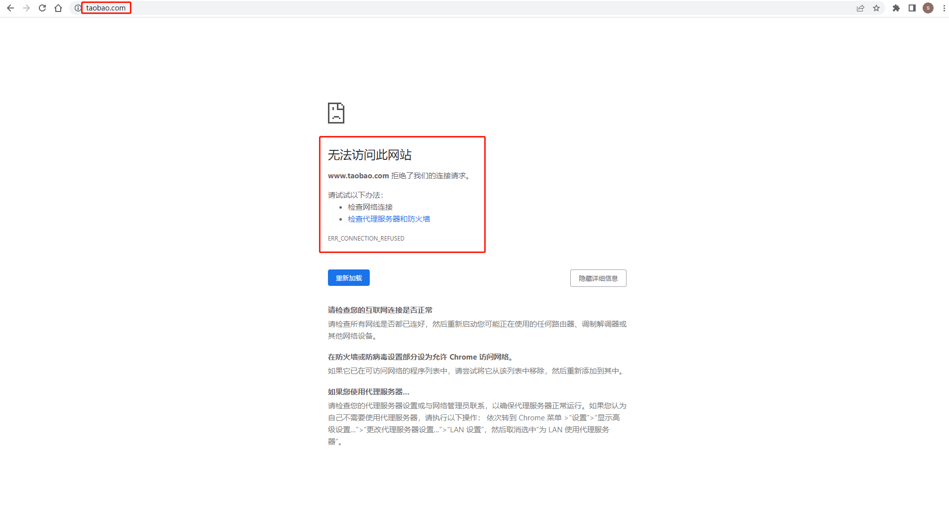949x510 pixels.
Task: Click the sad page error icon
Action: (x=336, y=113)
